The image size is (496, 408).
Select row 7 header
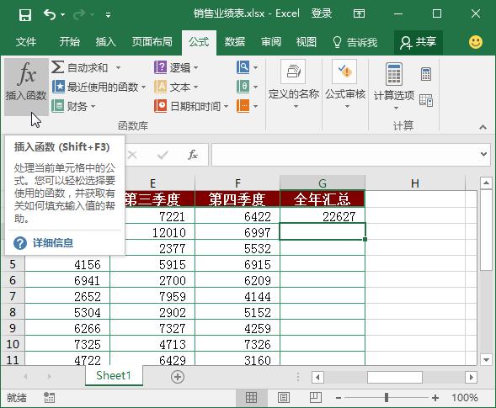pyautogui.click(x=13, y=296)
